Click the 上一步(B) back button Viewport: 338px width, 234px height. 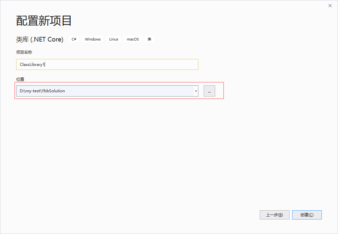coord(274,215)
